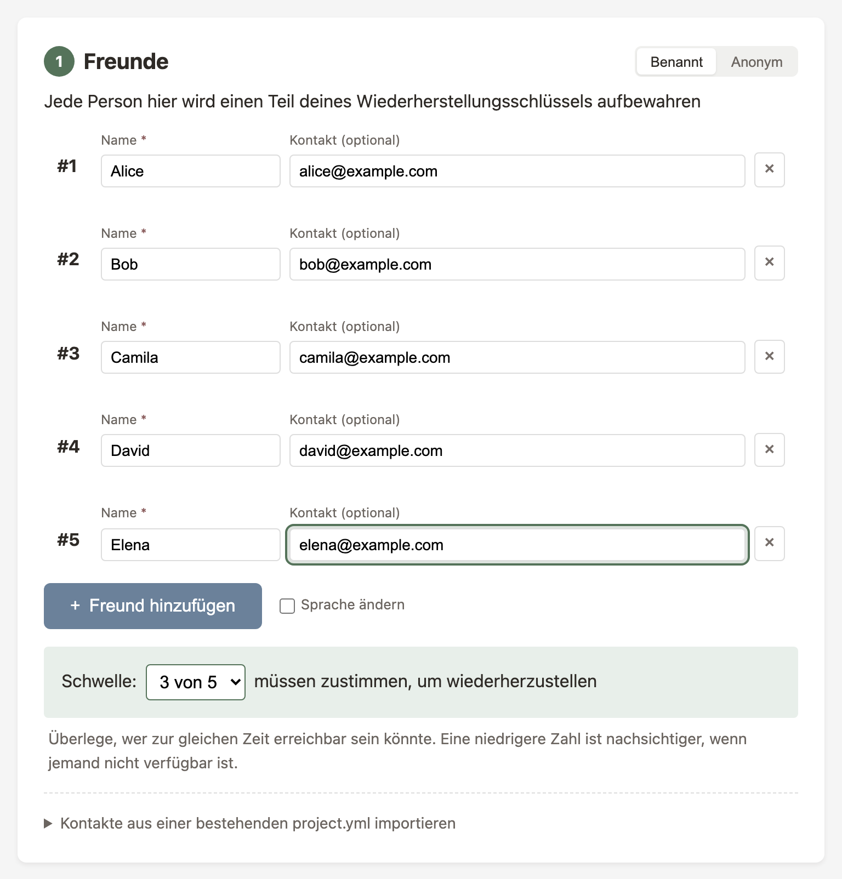Focus the bob@example.com contact field
Image resolution: width=842 pixels, height=879 pixels.
517,264
